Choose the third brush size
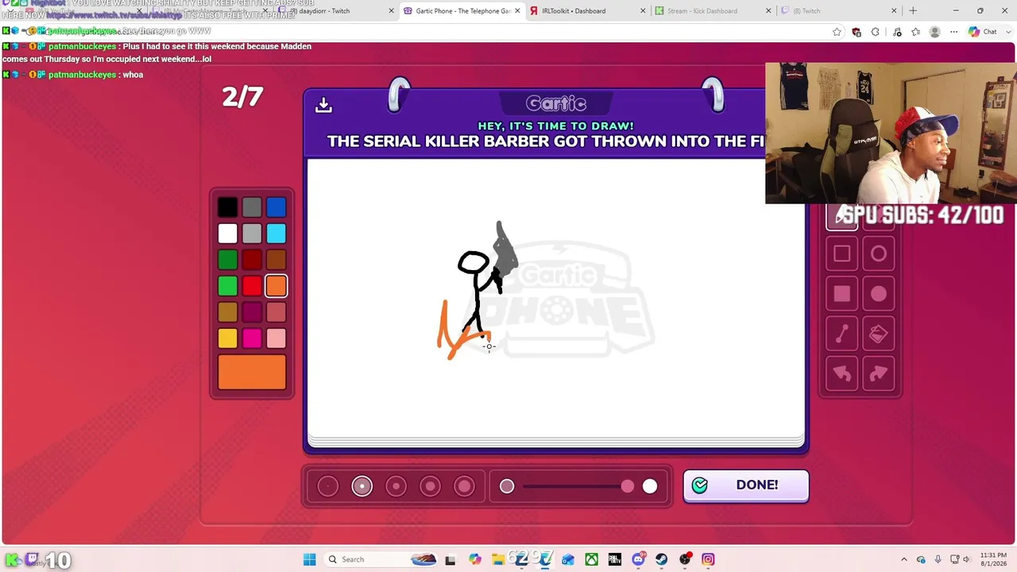 (396, 486)
